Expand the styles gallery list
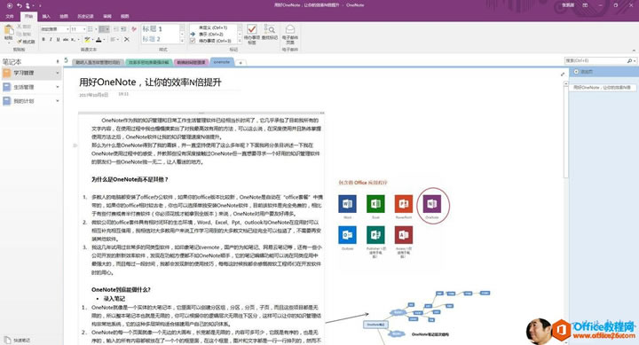The height and width of the screenshot is (345, 639). [x=182, y=41]
